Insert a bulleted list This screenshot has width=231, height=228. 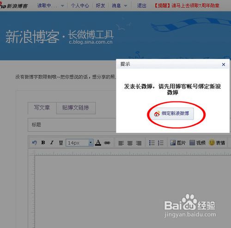pos(152,143)
